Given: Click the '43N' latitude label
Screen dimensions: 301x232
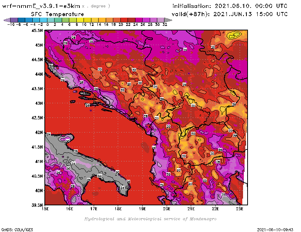Looking at the screenshot, I should (39, 103).
